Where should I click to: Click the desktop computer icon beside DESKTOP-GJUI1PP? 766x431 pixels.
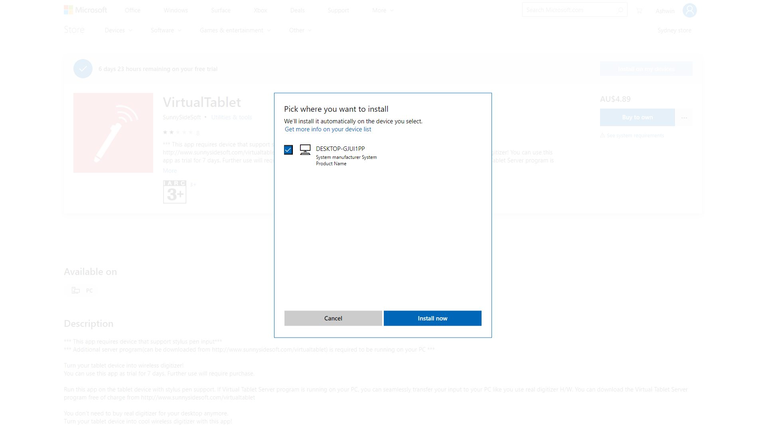pyautogui.click(x=305, y=150)
